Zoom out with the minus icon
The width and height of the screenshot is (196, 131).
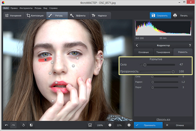[110, 125]
